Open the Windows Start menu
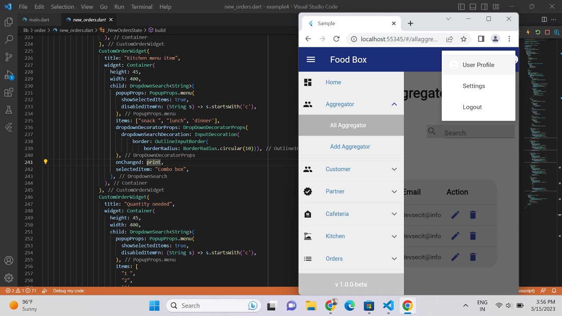562x316 pixels. (x=155, y=305)
